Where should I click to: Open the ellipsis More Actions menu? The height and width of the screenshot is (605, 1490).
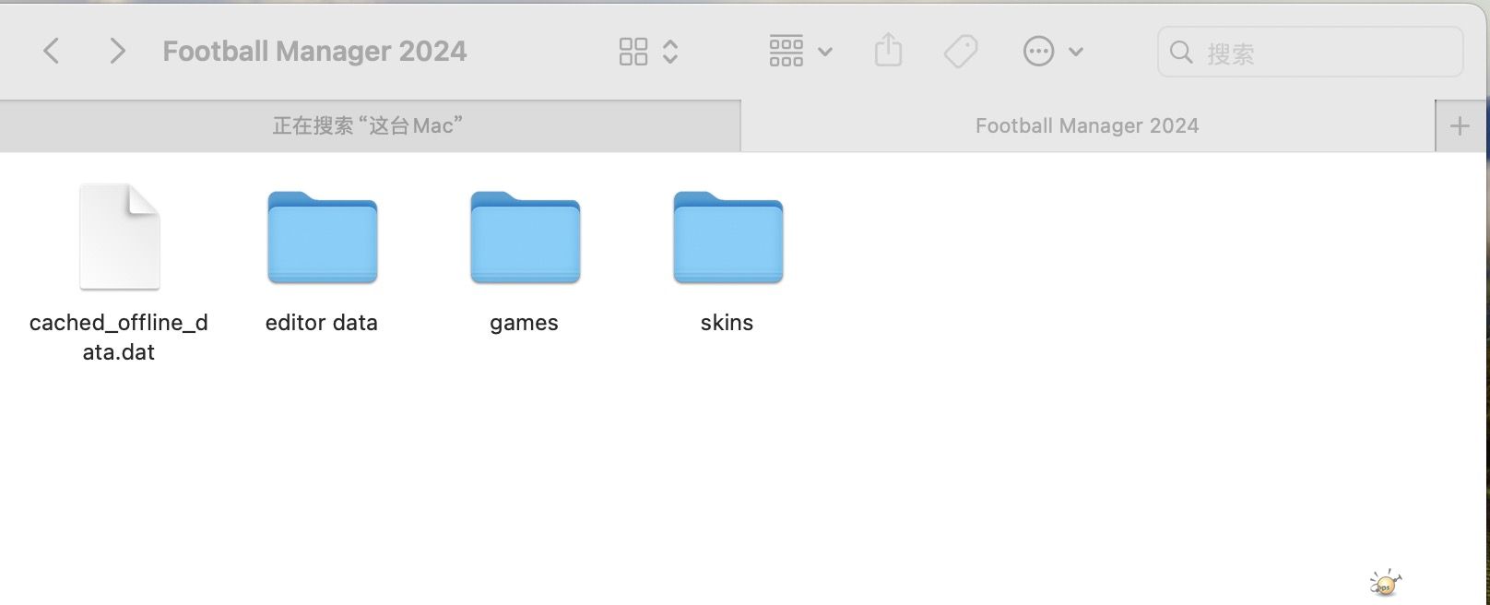[x=1038, y=52]
